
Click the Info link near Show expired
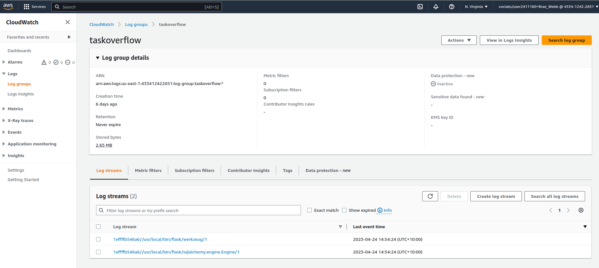(388, 210)
